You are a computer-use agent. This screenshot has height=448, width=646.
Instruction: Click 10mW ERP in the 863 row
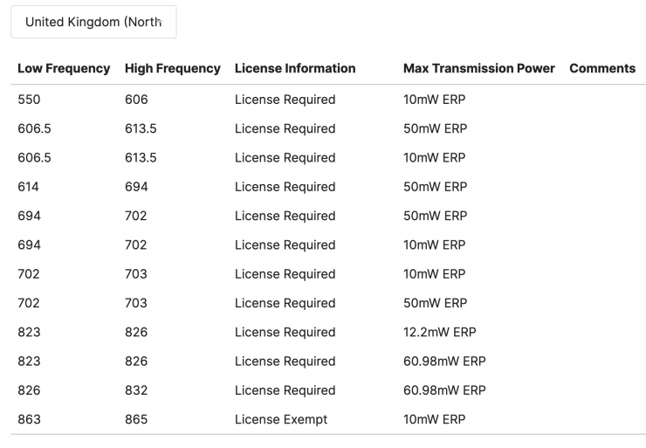click(x=434, y=419)
